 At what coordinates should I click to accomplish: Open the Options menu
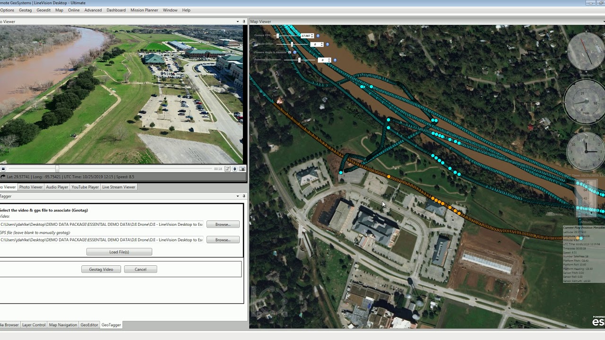(x=7, y=10)
